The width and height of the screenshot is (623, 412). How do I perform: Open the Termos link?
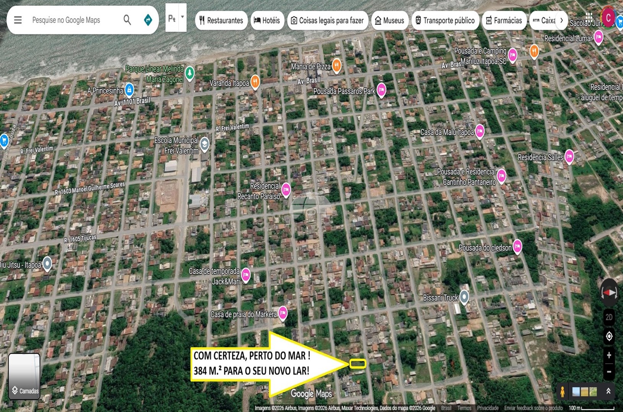click(x=464, y=408)
